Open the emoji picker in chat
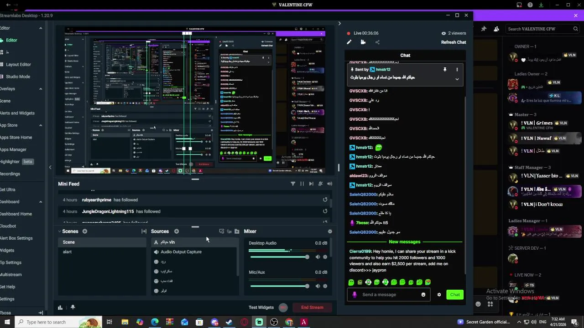 (423, 295)
